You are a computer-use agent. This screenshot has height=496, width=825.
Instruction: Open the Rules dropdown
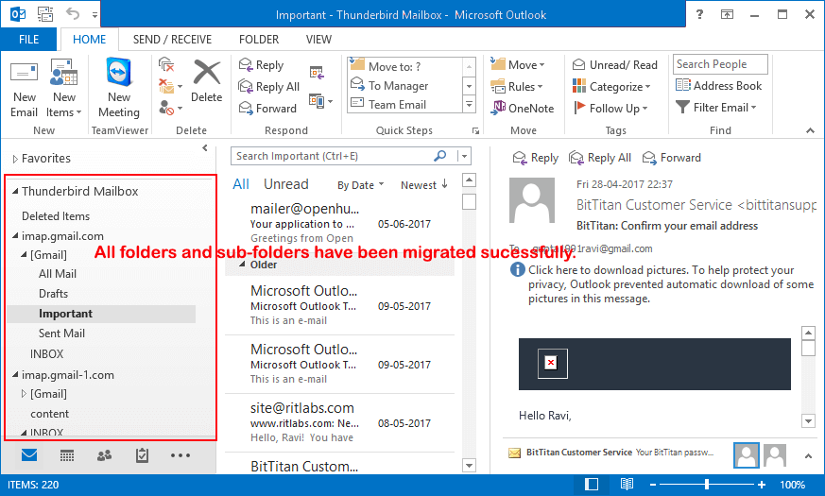[x=517, y=86]
